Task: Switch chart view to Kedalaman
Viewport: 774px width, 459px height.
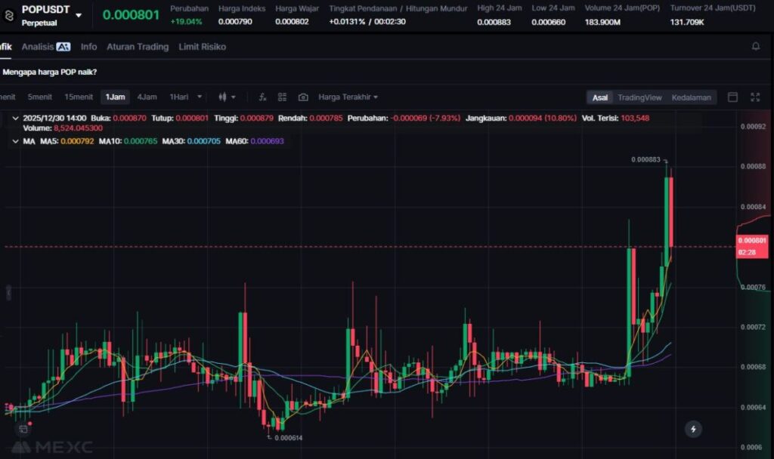Action: tap(691, 97)
